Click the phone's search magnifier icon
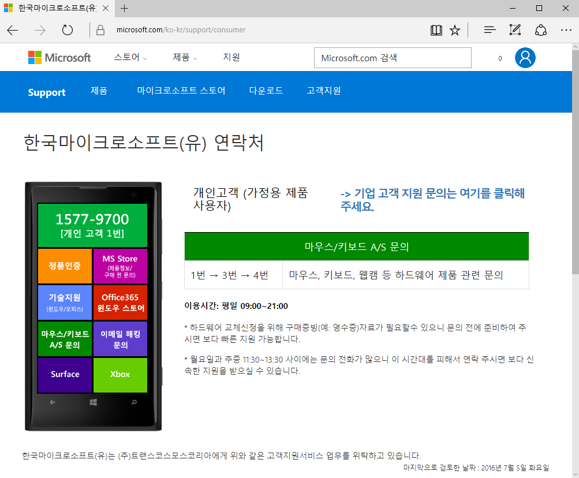Screen dimensions: 579x478 point(134,402)
